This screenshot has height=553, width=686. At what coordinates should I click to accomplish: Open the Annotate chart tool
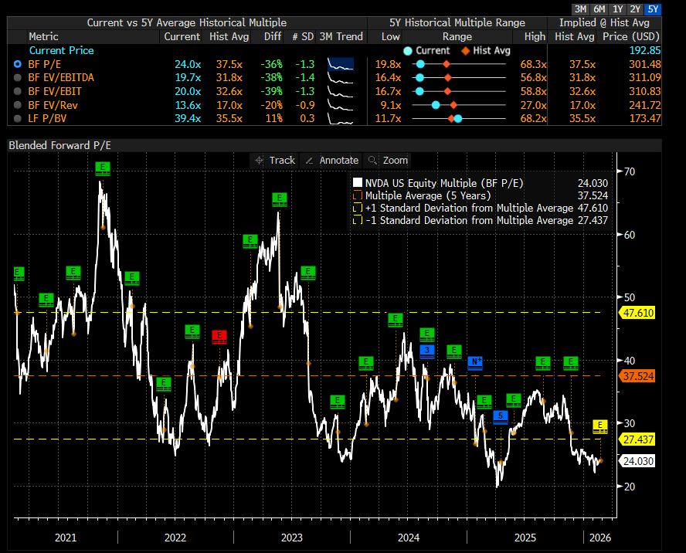coord(331,160)
